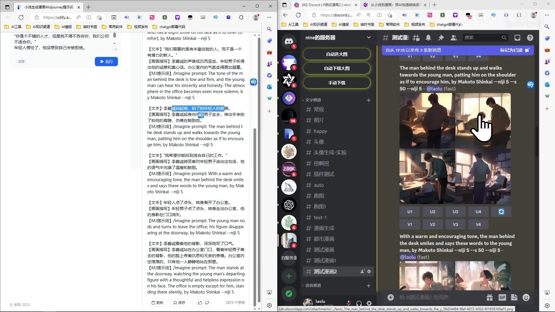This screenshot has height=312, width=555.
Task: Expand the 语音频道 category
Action: pos(313,285)
